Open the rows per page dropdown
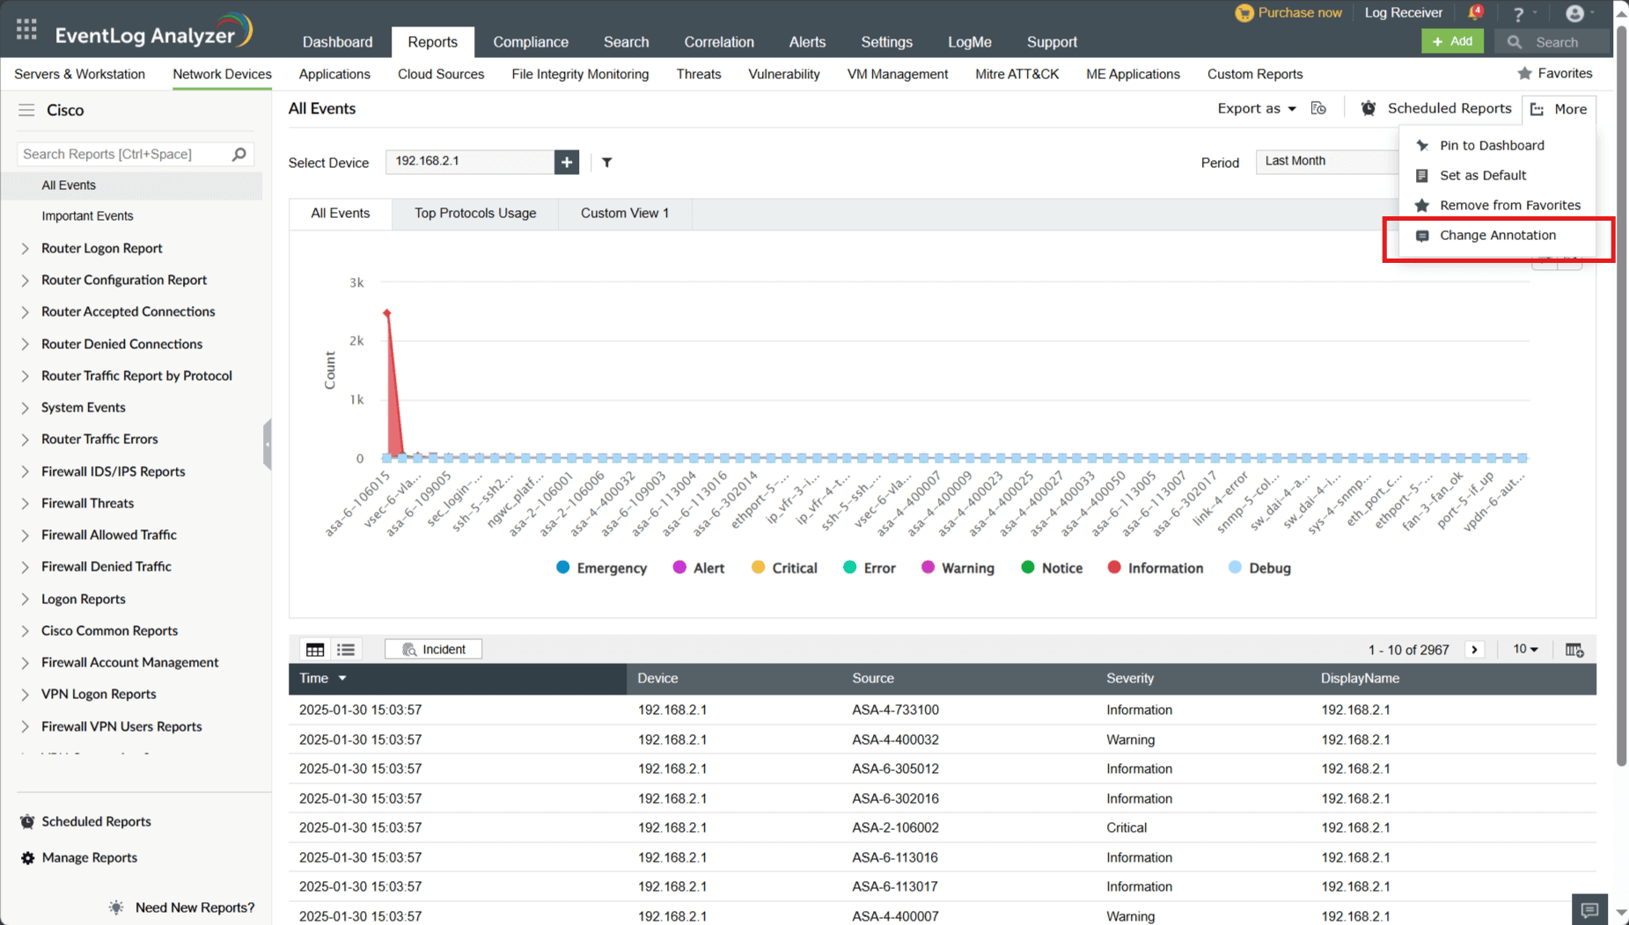The height and width of the screenshot is (925, 1629). (1525, 650)
